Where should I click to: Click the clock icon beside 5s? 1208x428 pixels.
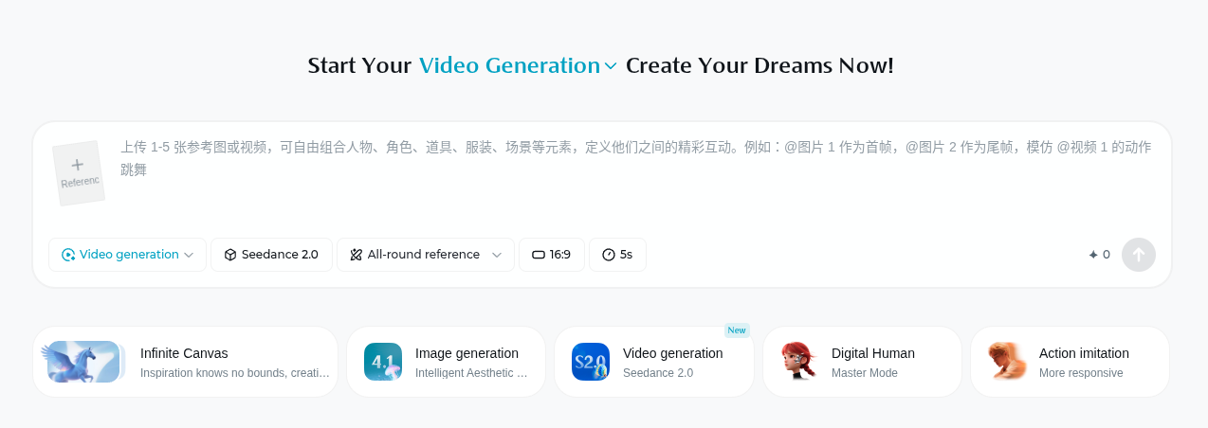(x=609, y=255)
